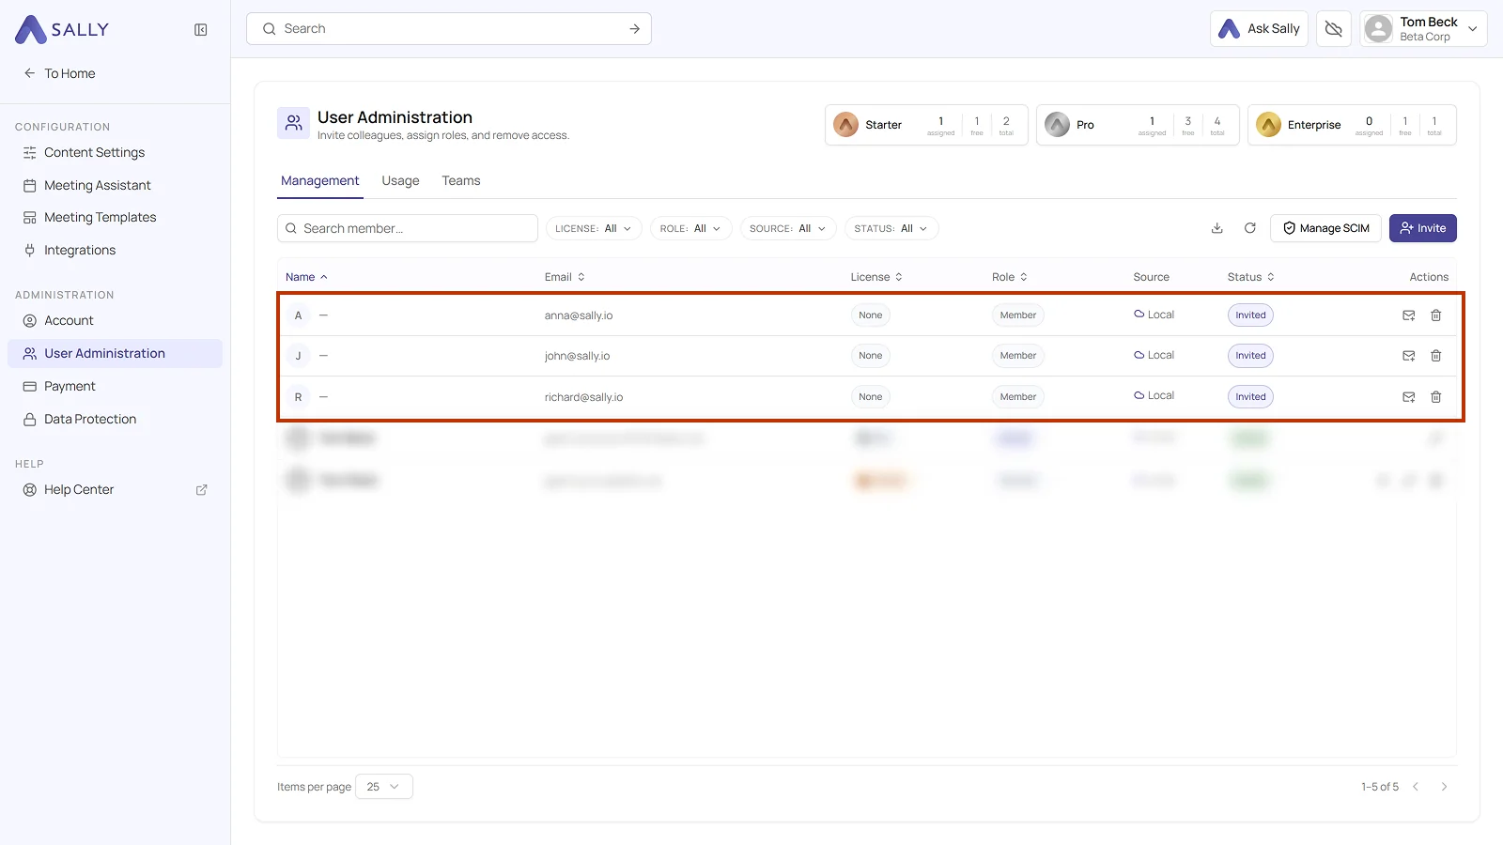Viewport: 1503px width, 845px height.
Task: Go to previous page arrow
Action: (1416, 787)
